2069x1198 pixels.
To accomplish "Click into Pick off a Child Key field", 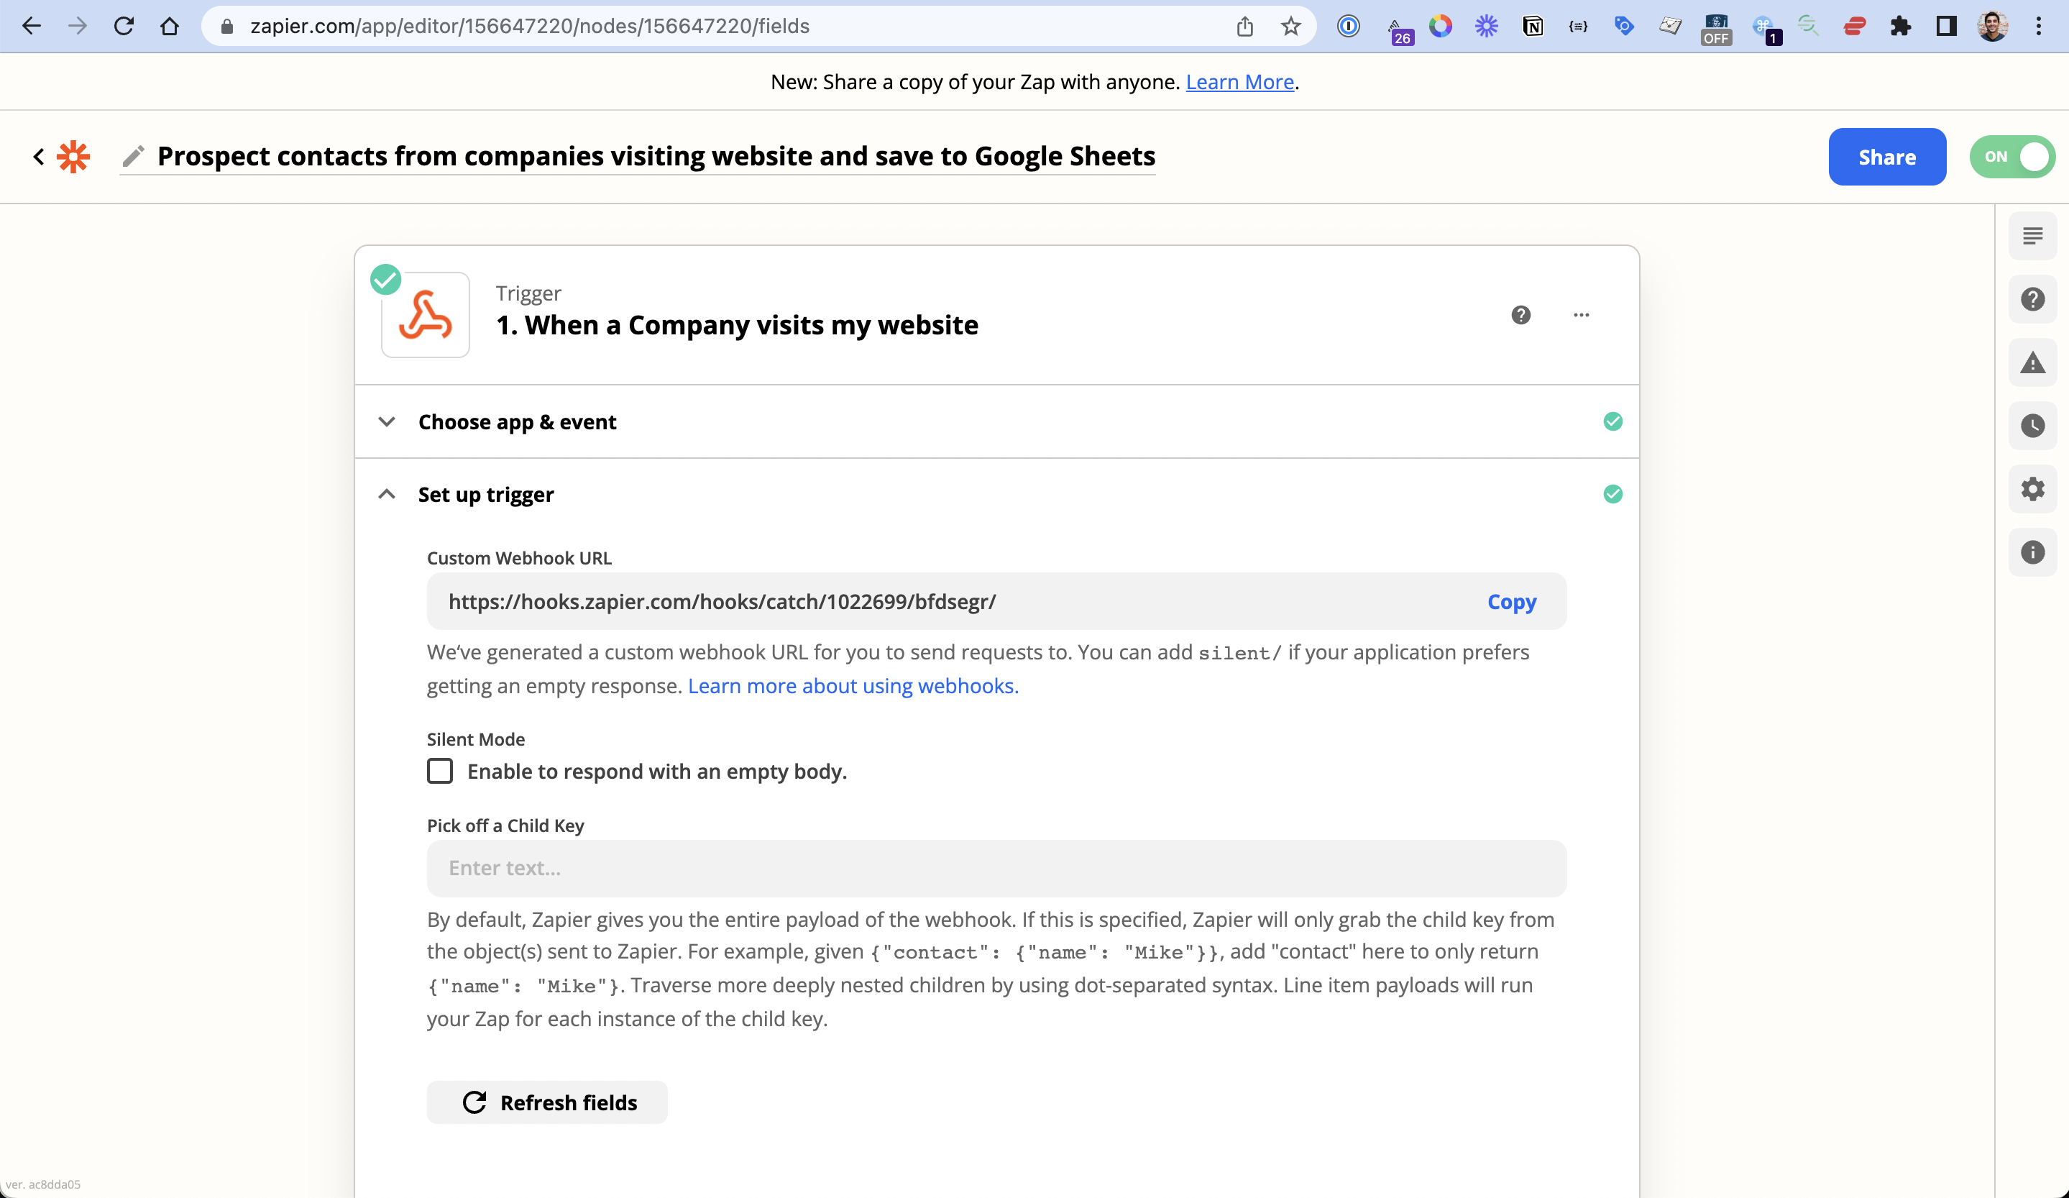I will tap(996, 868).
